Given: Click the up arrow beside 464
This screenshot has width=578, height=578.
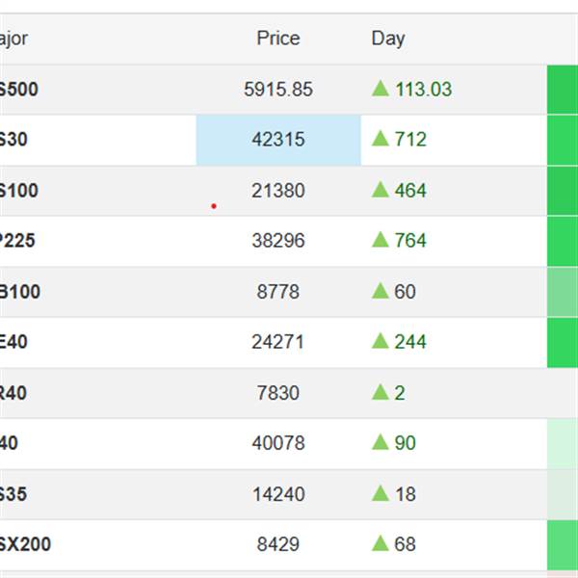Looking at the screenshot, I should pos(381,191).
